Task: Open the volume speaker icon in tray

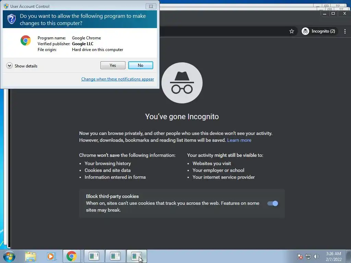Action: coord(316,256)
